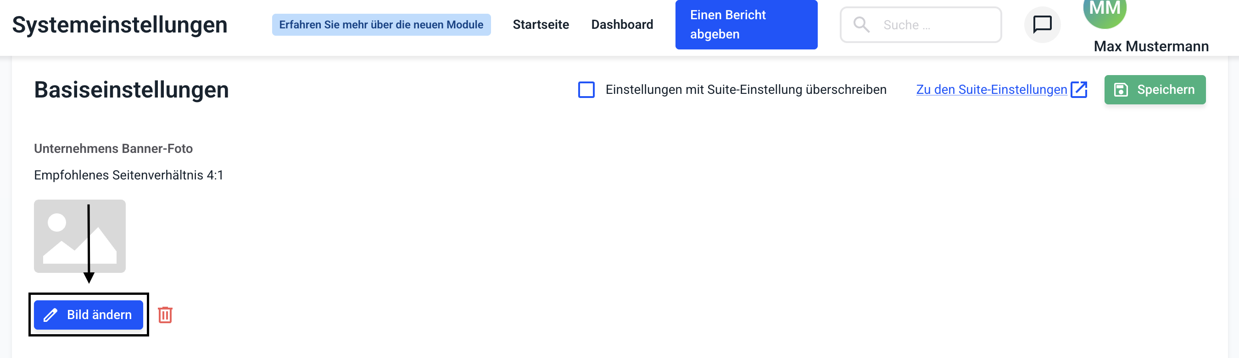This screenshot has width=1239, height=358.
Task: Click the pencil icon in Bild ändern
Action: pyautogui.click(x=50, y=315)
